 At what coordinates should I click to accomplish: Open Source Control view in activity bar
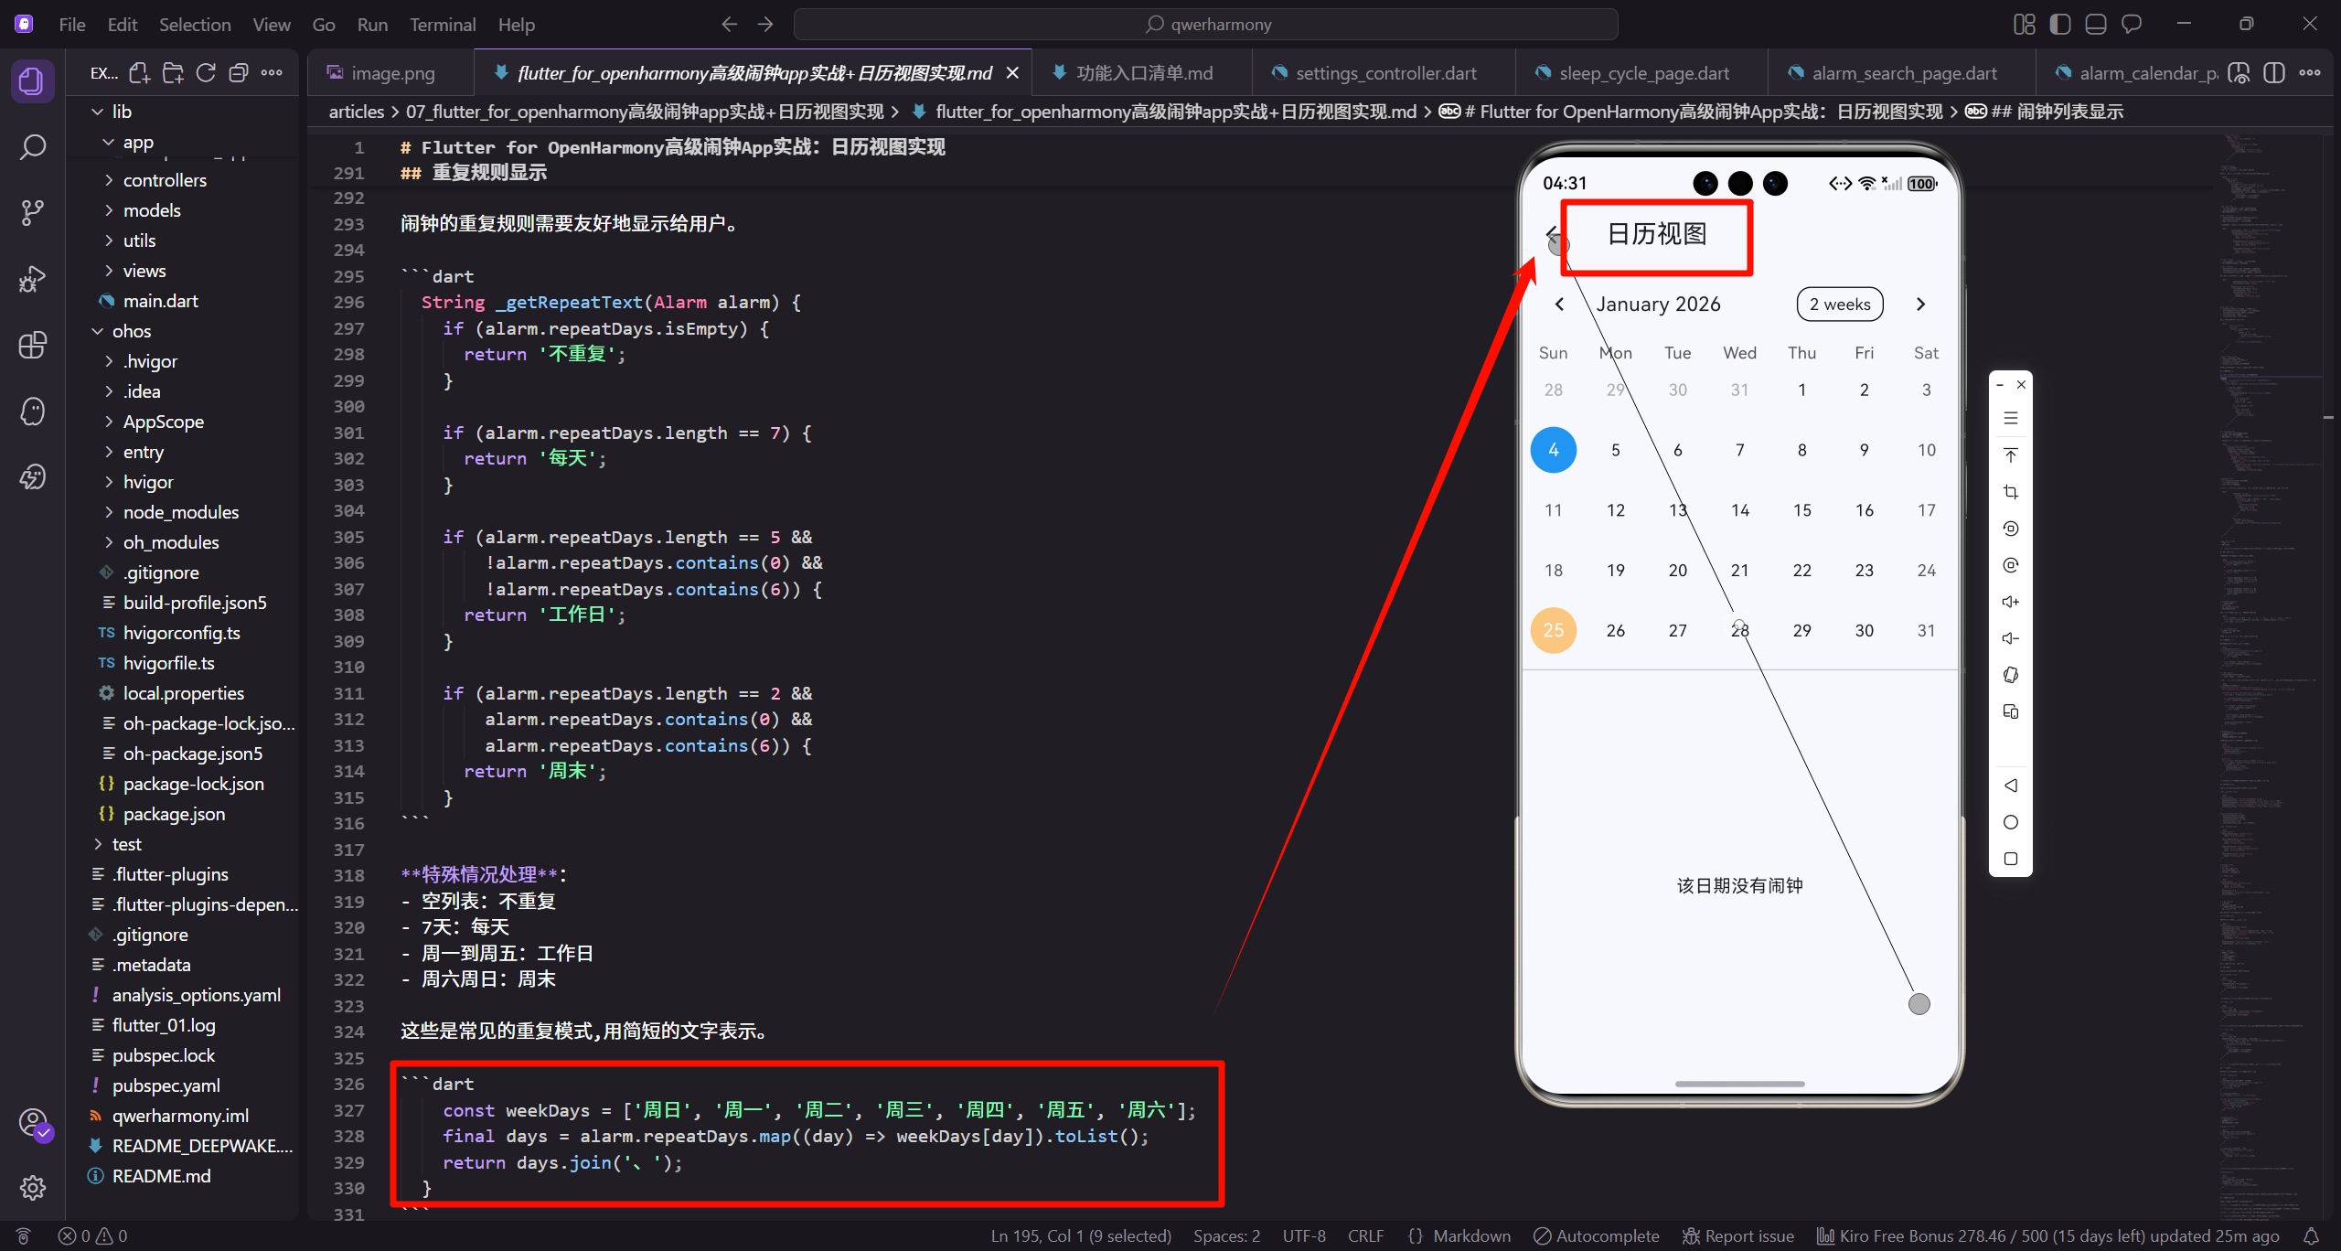(x=33, y=213)
